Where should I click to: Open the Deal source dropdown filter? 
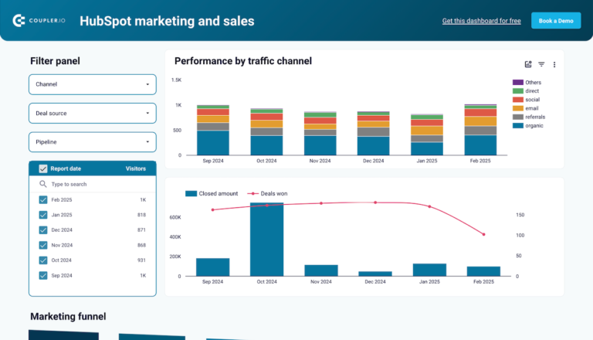[x=93, y=114]
